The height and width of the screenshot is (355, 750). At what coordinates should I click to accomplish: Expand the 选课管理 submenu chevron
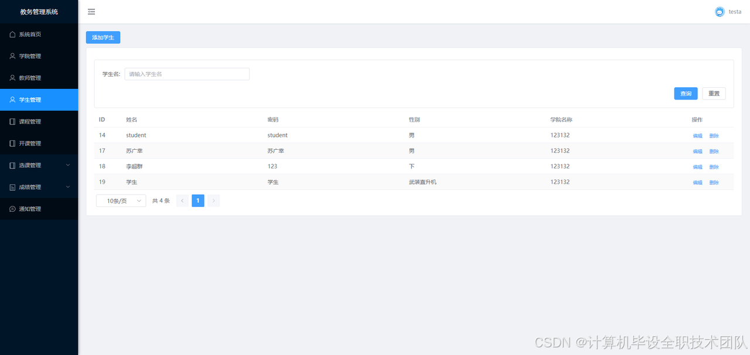coord(68,165)
